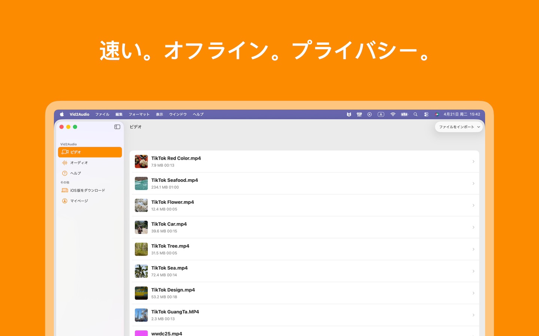The height and width of the screenshot is (336, 539).
Task: Toggle the sidebar visibility icon
Action: [x=117, y=127]
